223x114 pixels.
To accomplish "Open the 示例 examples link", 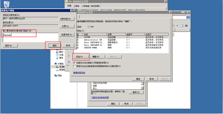I will [x=26, y=31].
